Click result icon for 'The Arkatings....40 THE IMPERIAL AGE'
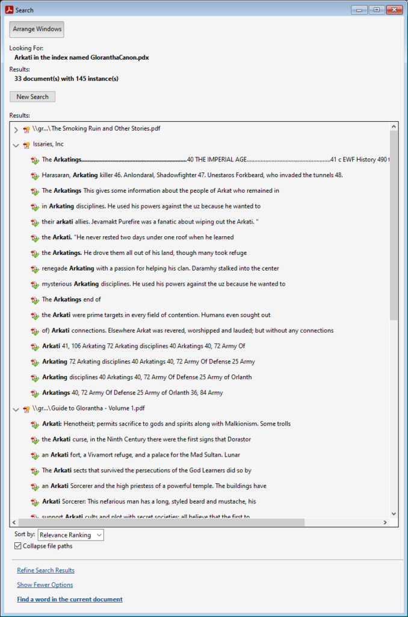408x617 pixels. [35, 160]
